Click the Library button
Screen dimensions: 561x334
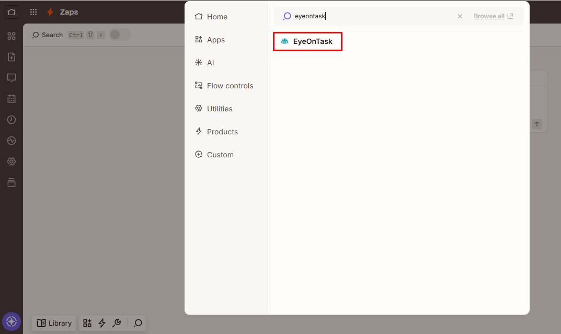pos(54,323)
